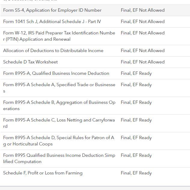Image resolution: width=190 pixels, height=190 pixels.
Task: Click status of Form SS-4 row
Action: tap(143, 10)
